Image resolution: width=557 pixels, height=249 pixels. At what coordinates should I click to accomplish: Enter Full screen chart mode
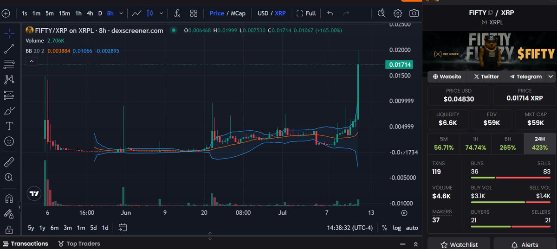(x=306, y=13)
